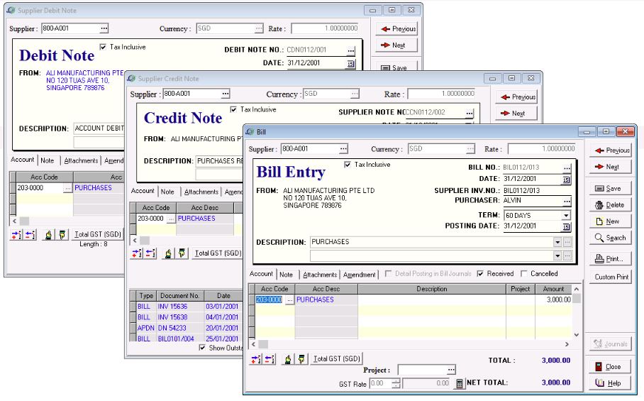Click move up hand icon in Debit Note window
Screen dimensions: 644x401
(48, 235)
